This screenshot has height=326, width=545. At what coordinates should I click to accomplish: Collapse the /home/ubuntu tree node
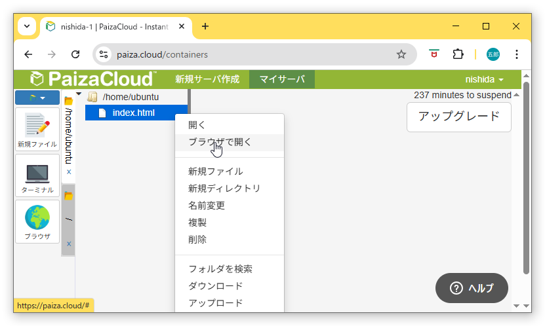[x=79, y=94]
